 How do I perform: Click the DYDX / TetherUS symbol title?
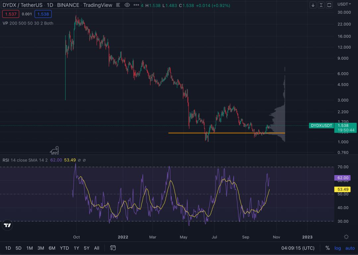pyautogui.click(x=23, y=5)
